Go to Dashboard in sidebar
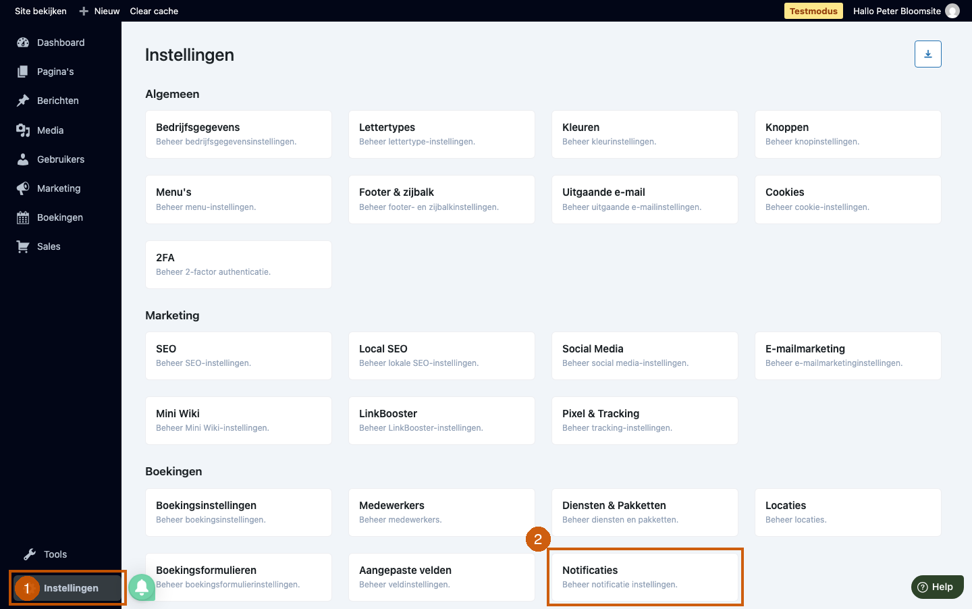 point(61,43)
